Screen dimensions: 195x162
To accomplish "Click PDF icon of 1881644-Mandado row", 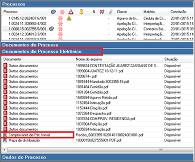I will [5, 81].
